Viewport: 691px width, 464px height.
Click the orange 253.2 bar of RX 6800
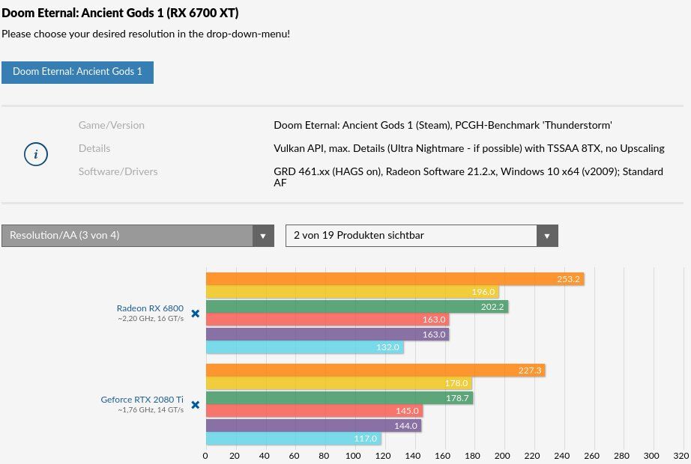(395, 279)
